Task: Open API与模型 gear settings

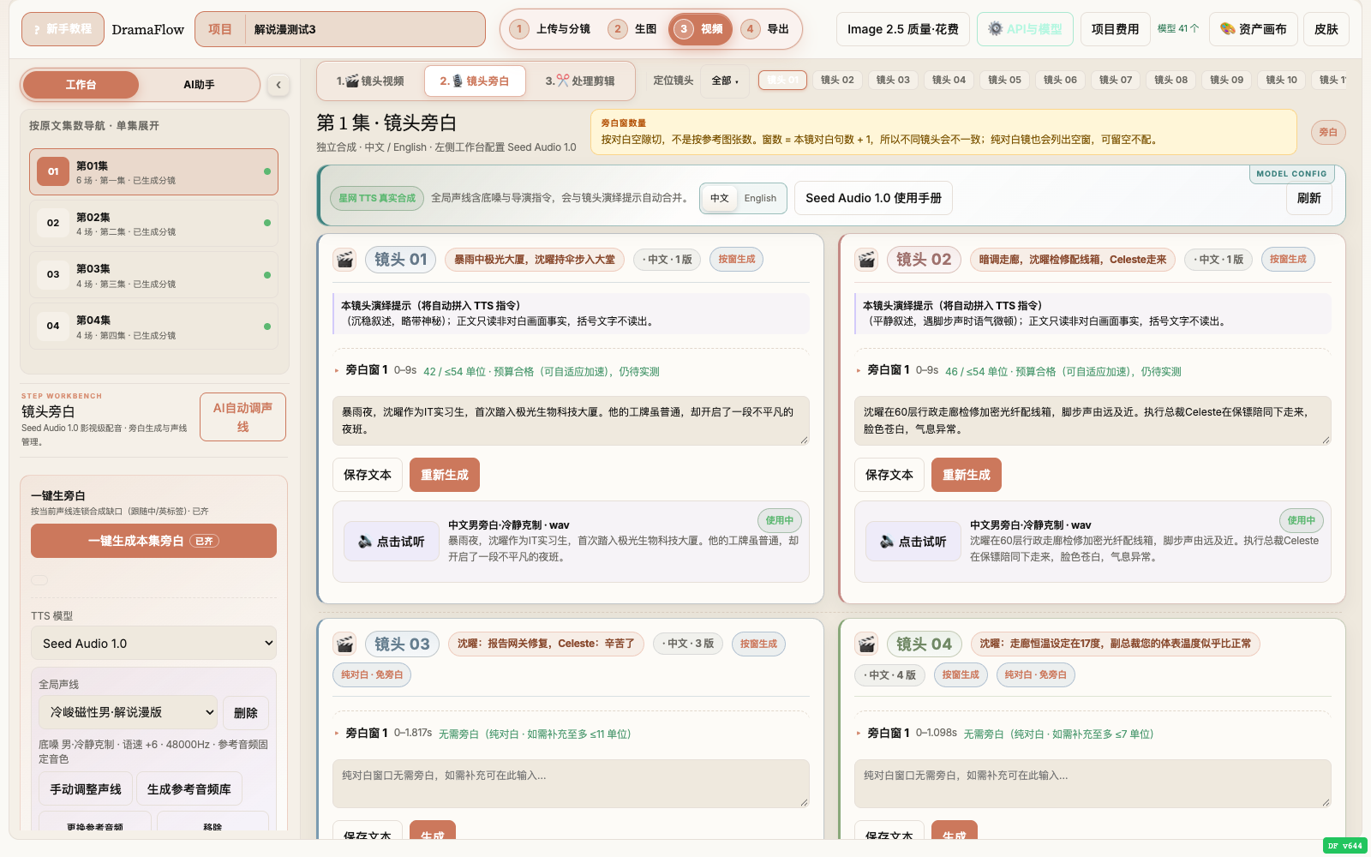Action: (1025, 29)
